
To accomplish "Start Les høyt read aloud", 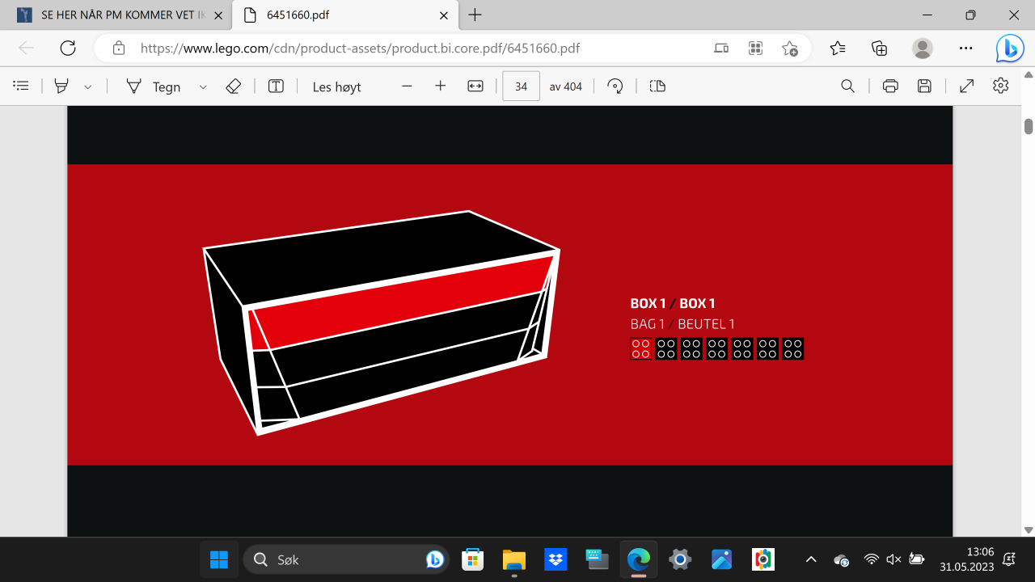I will click(x=337, y=86).
